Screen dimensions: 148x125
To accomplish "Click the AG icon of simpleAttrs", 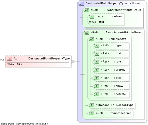I will [x=92, y=39].
